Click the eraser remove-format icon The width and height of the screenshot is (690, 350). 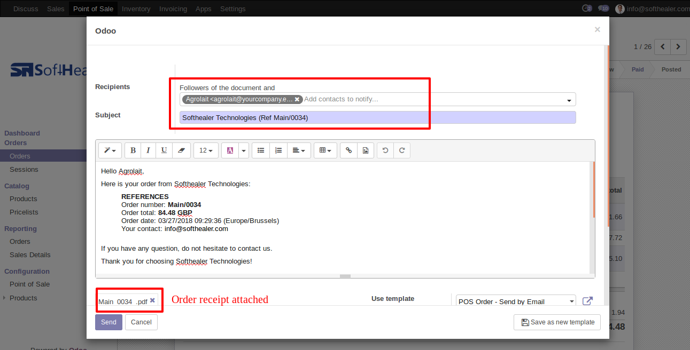coord(181,150)
